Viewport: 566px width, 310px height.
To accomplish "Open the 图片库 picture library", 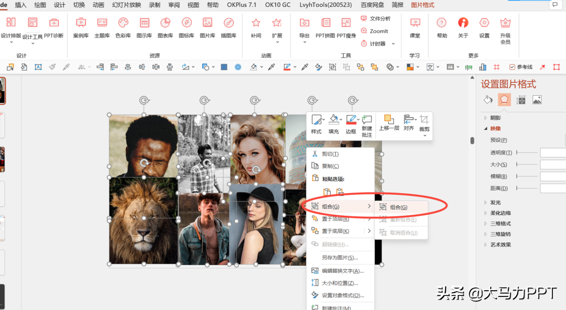I will (208, 28).
